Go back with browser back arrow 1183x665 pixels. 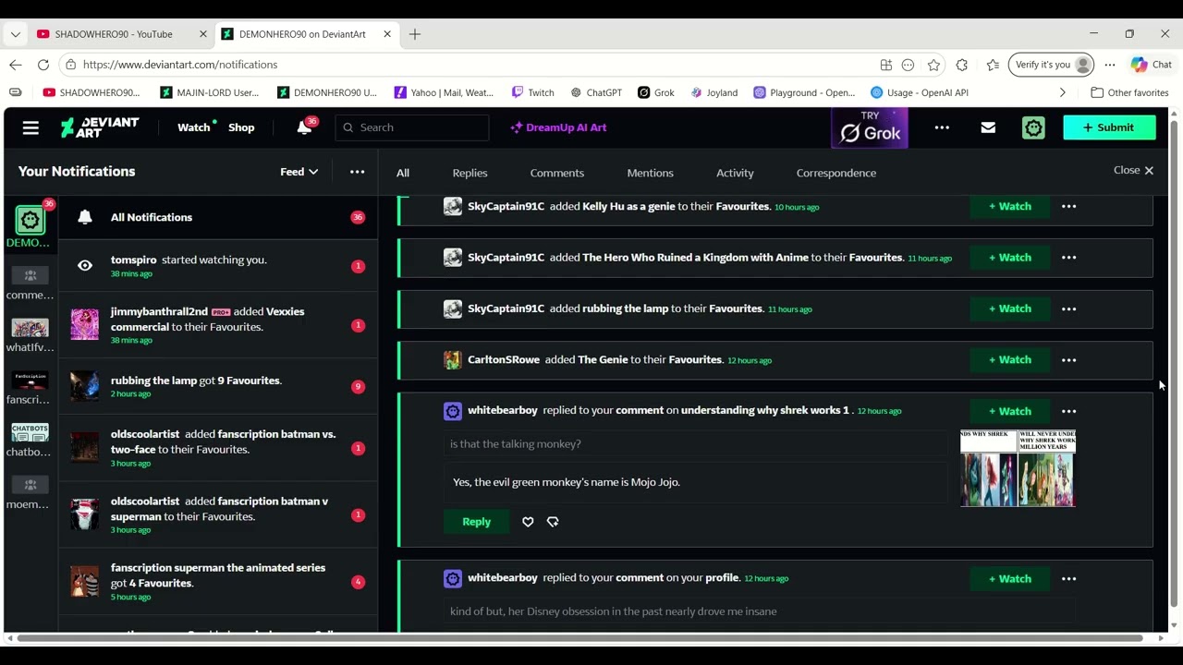click(x=15, y=65)
